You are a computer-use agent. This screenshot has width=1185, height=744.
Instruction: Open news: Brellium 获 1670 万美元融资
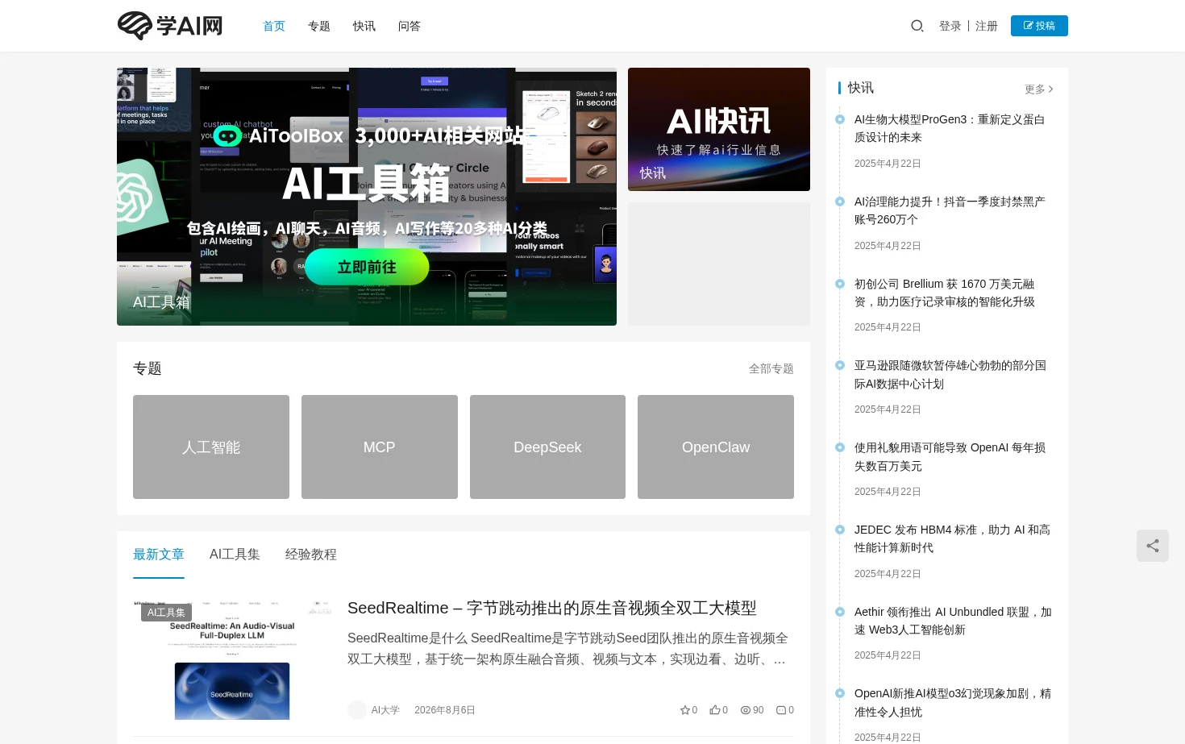pos(945,293)
